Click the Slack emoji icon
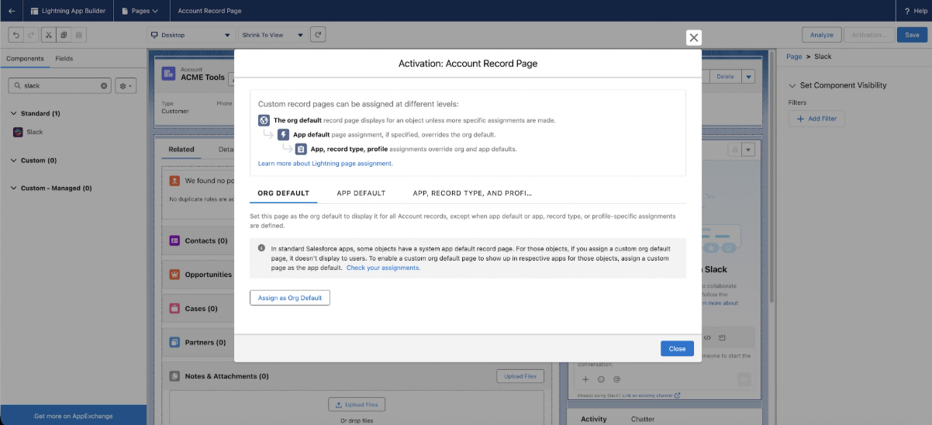 601,379
